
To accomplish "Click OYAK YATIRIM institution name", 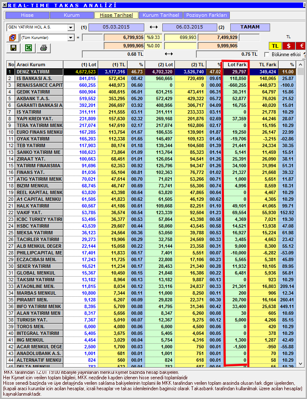I will point(33,139).
